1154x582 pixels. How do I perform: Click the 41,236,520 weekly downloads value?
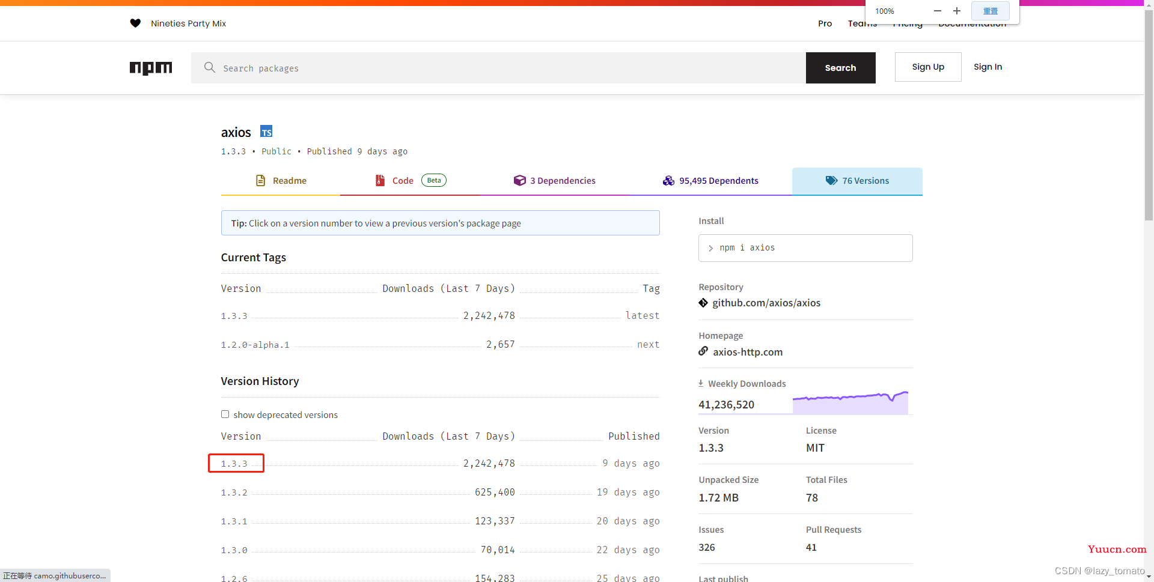726,405
